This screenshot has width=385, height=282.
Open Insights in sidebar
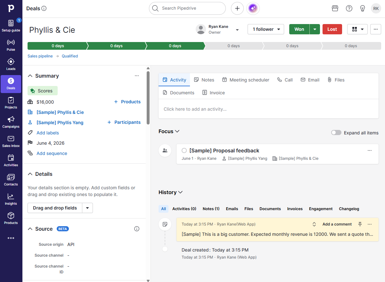pyautogui.click(x=11, y=199)
